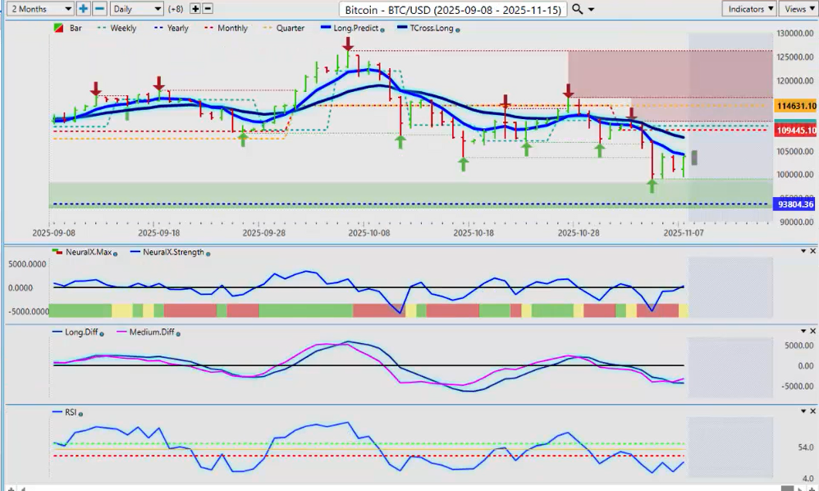Viewport: 819px width, 491px height.
Task: Click the blue minus zoom-out button
Action: (98, 9)
